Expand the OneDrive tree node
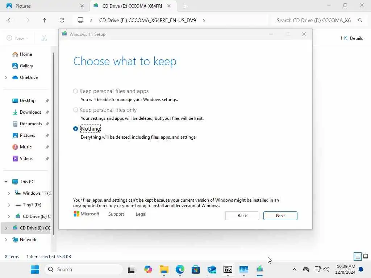371x278 pixels. pyautogui.click(x=6, y=77)
